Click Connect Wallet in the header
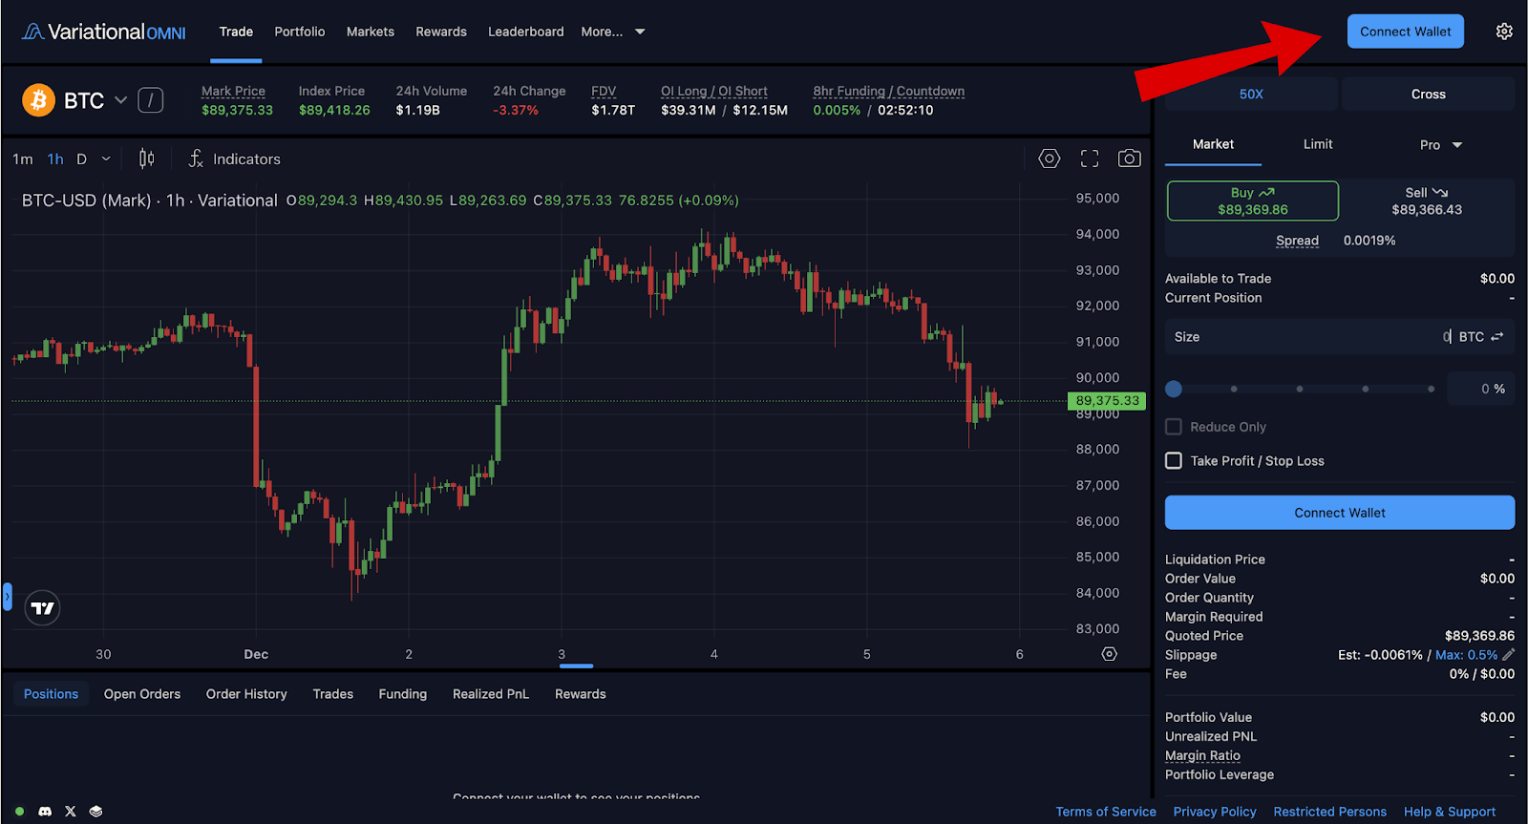 [x=1406, y=32]
